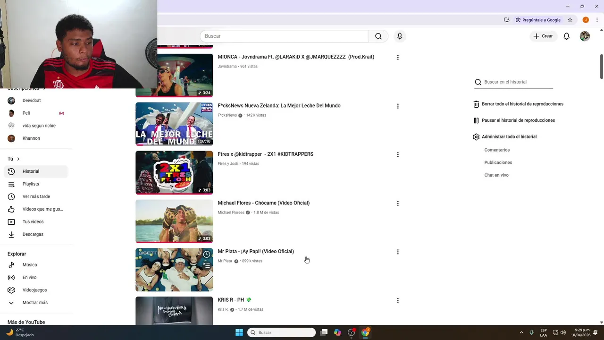Open Chrome three-dot menu
The height and width of the screenshot is (340, 604).
(597, 20)
